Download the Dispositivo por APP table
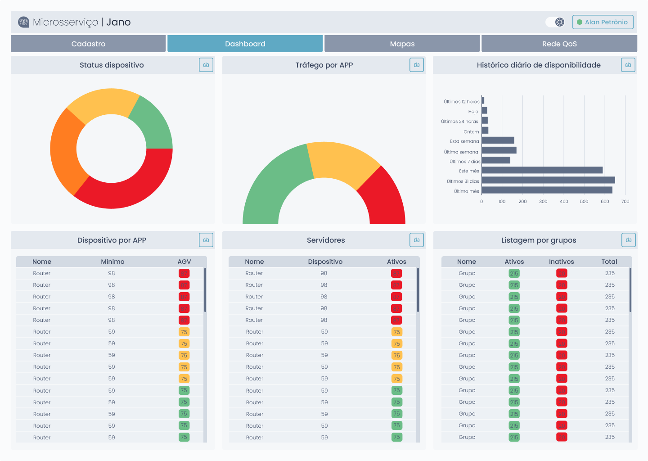The width and height of the screenshot is (648, 461). click(x=206, y=240)
